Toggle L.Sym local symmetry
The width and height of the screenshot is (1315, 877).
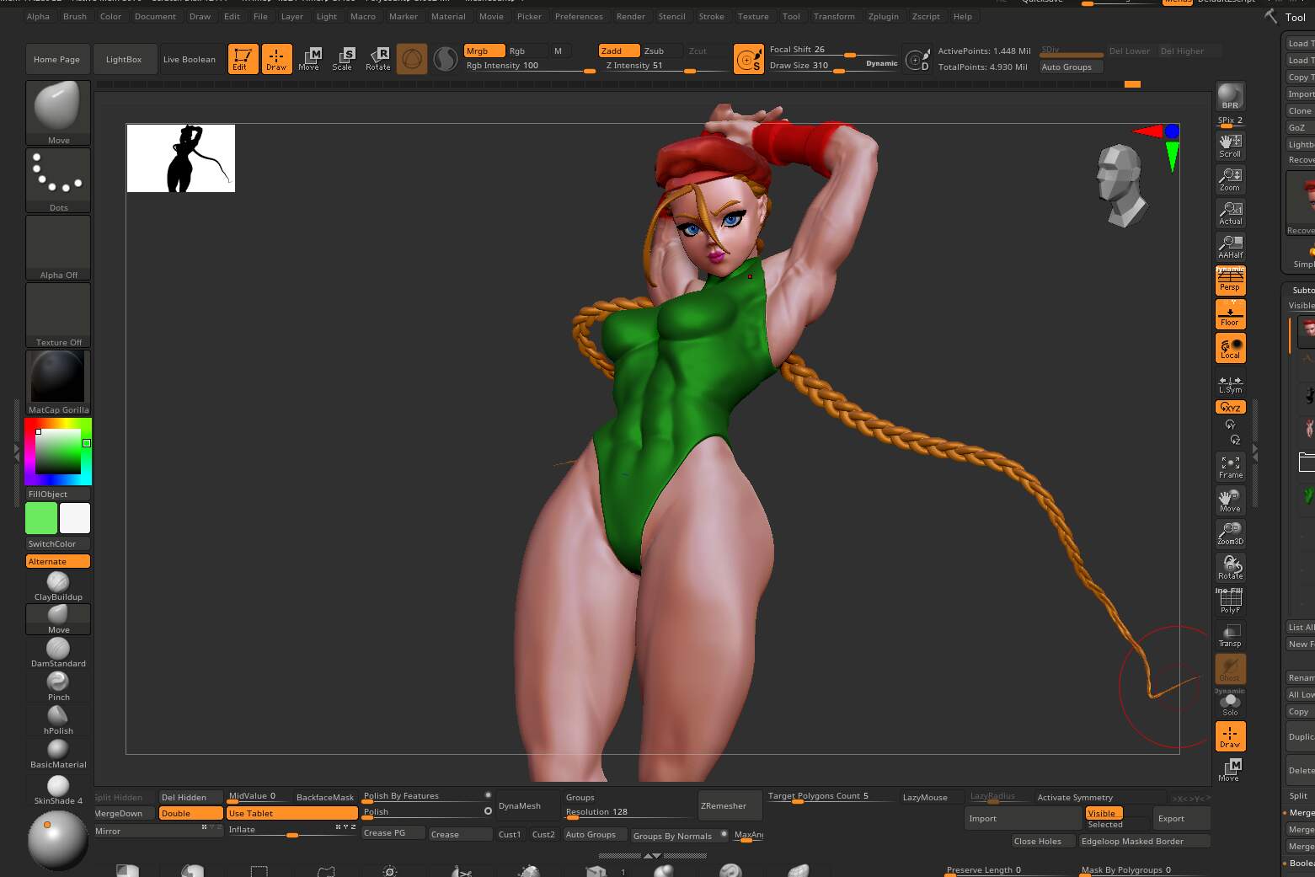pyautogui.click(x=1230, y=383)
